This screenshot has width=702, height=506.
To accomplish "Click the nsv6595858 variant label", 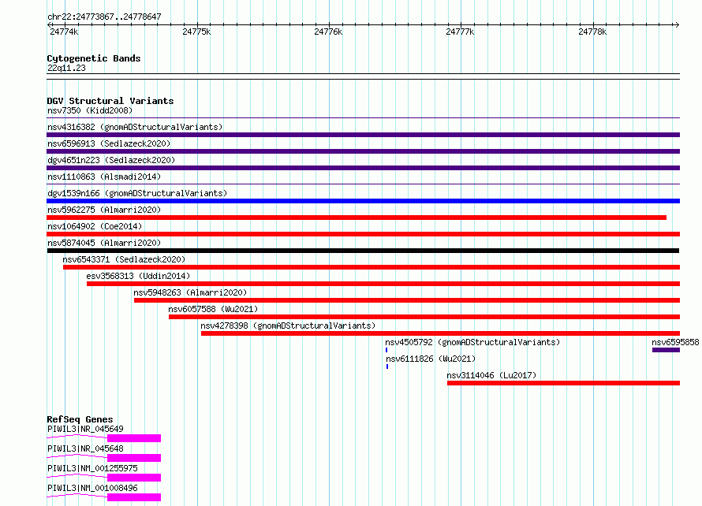I will (675, 342).
